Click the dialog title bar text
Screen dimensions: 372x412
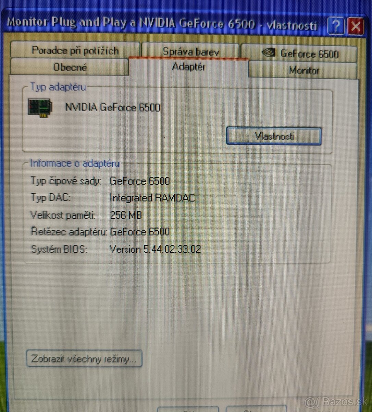162,24
